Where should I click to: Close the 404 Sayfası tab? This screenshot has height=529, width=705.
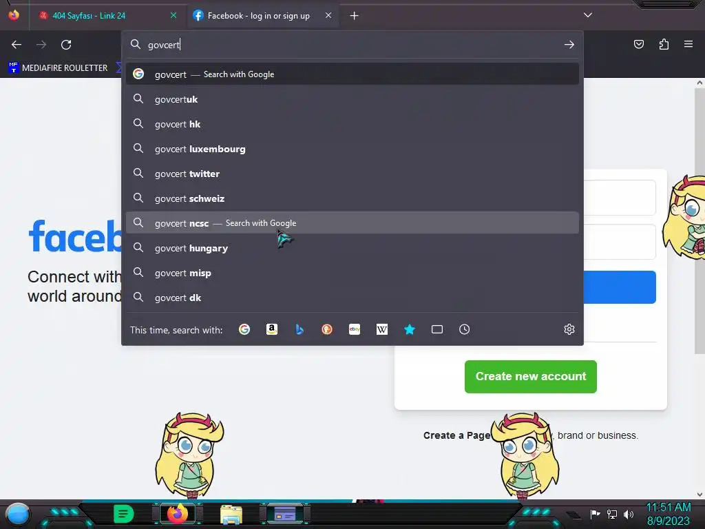click(x=173, y=15)
